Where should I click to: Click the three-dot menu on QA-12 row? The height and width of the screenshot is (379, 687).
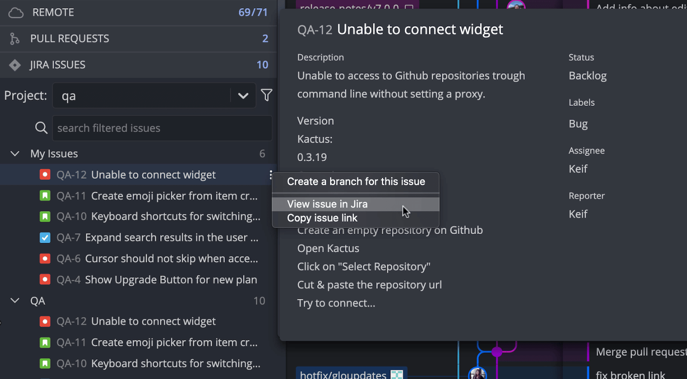tap(271, 175)
